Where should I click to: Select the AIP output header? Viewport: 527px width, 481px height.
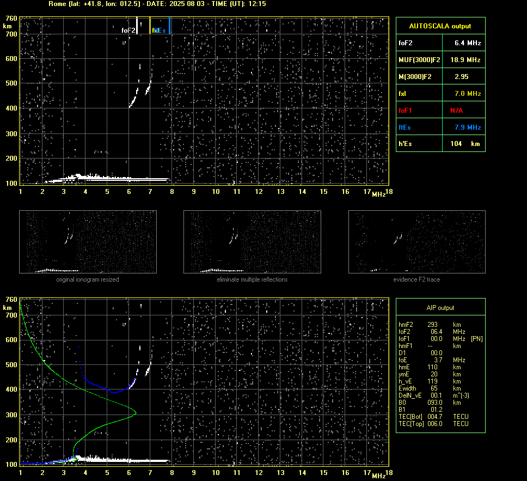click(x=440, y=308)
